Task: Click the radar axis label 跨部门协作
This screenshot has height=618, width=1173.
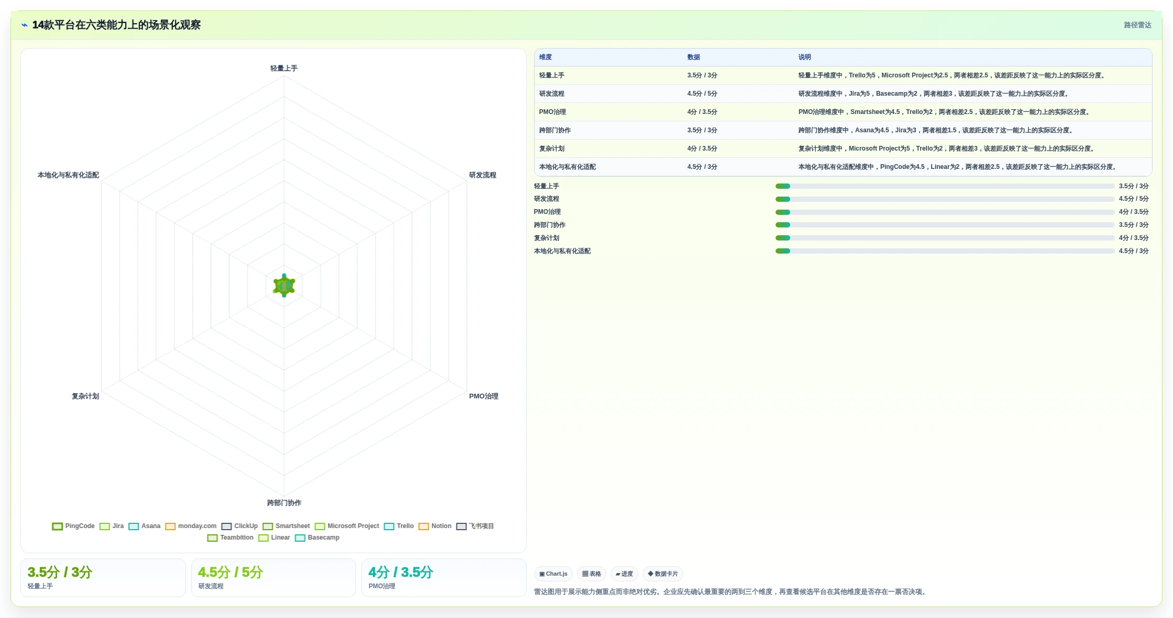Action: [x=284, y=503]
